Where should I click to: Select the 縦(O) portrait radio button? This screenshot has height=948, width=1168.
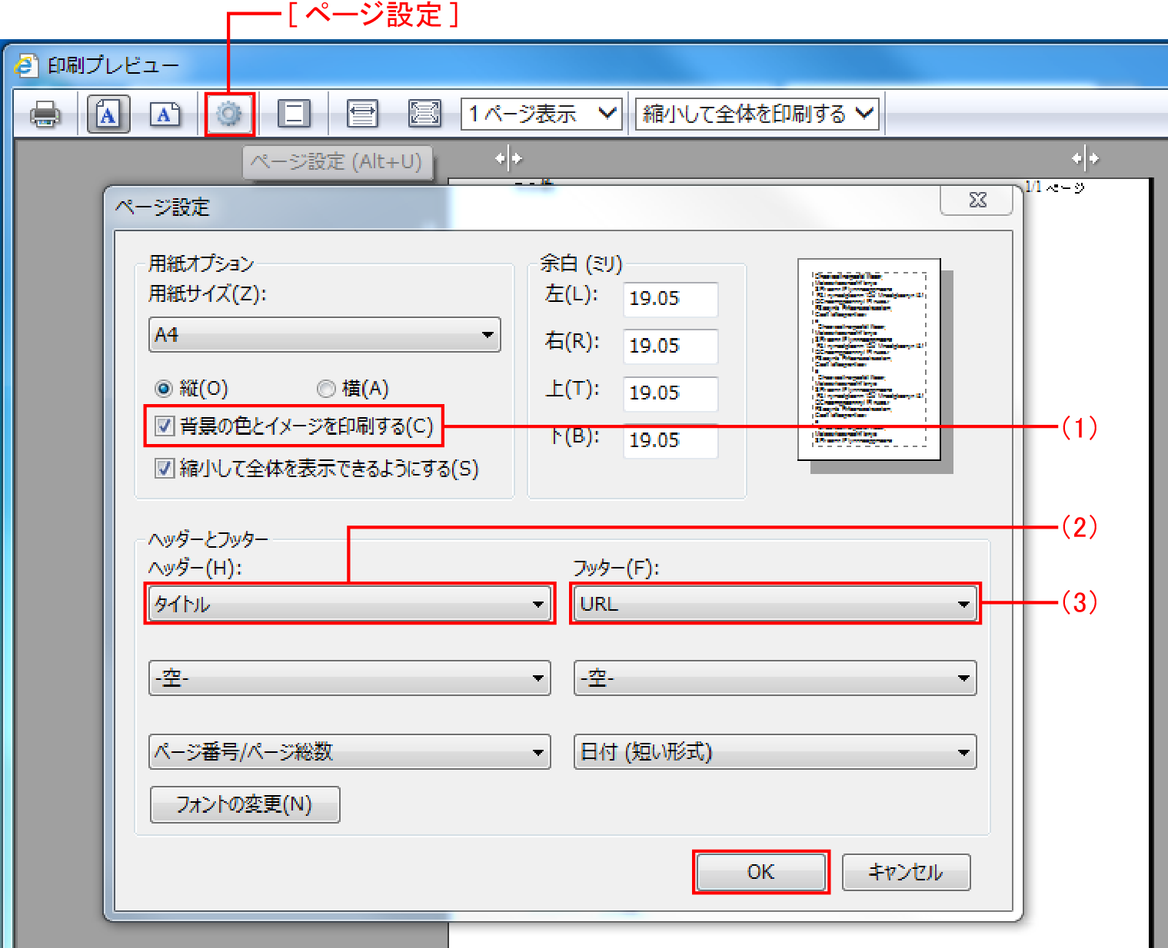click(x=164, y=389)
